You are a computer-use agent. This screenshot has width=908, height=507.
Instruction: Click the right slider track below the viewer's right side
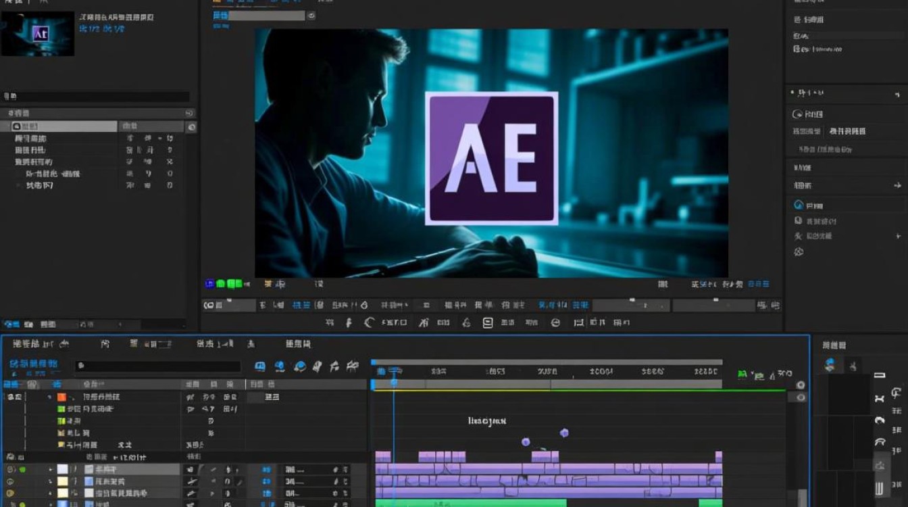click(x=713, y=306)
